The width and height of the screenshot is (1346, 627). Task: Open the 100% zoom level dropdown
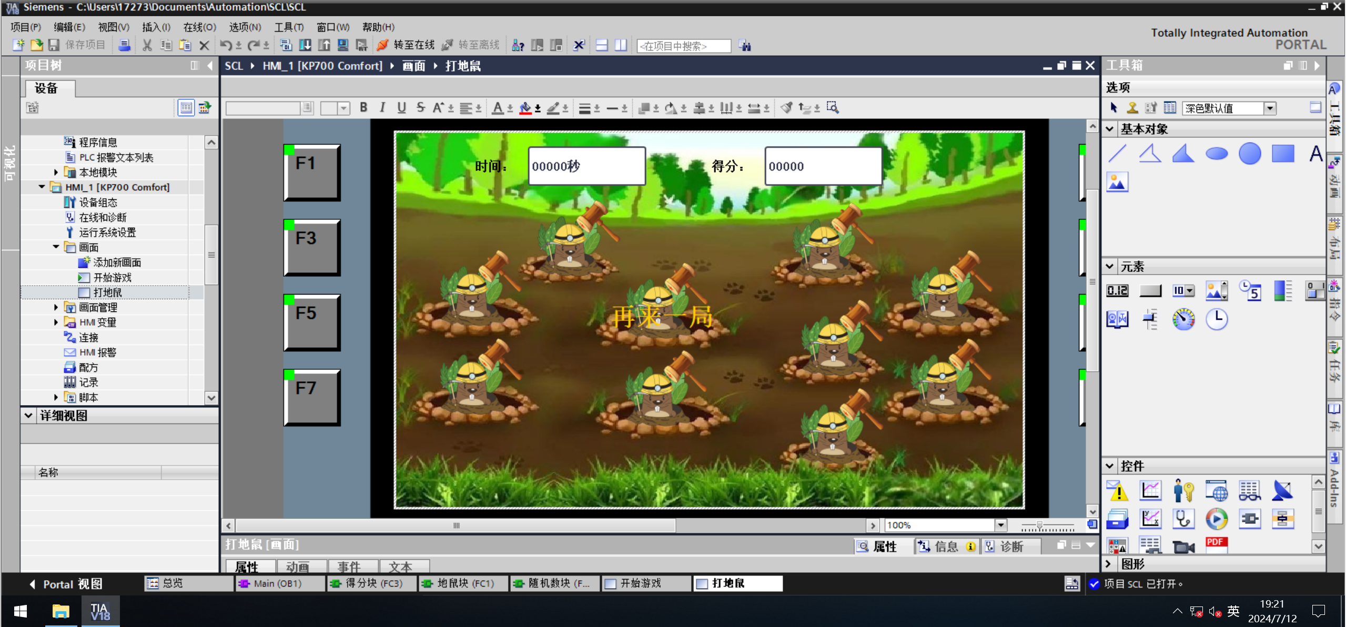[1000, 525]
